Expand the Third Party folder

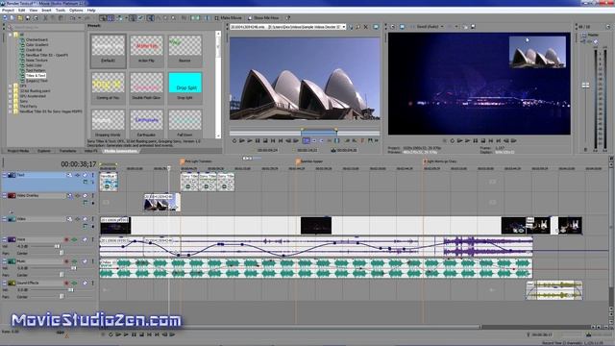(11, 106)
